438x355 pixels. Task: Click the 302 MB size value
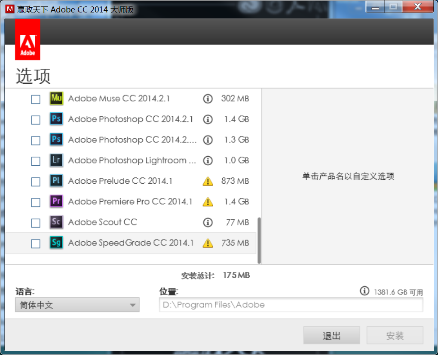coord(235,98)
